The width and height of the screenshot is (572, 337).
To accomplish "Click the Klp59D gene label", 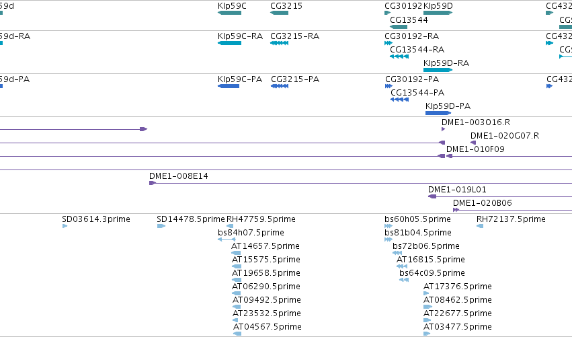I will (438, 6).
